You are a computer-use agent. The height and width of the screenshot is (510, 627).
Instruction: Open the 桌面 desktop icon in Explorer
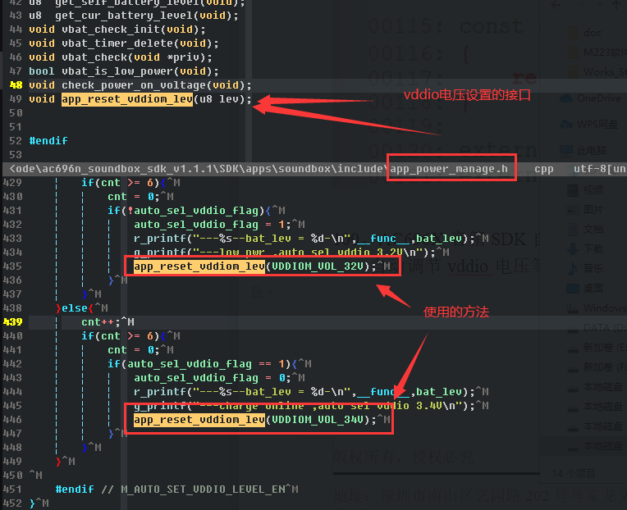point(573,288)
